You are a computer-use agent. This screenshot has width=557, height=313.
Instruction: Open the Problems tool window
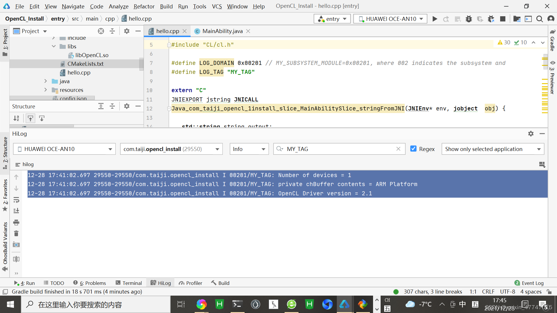[x=90, y=283]
